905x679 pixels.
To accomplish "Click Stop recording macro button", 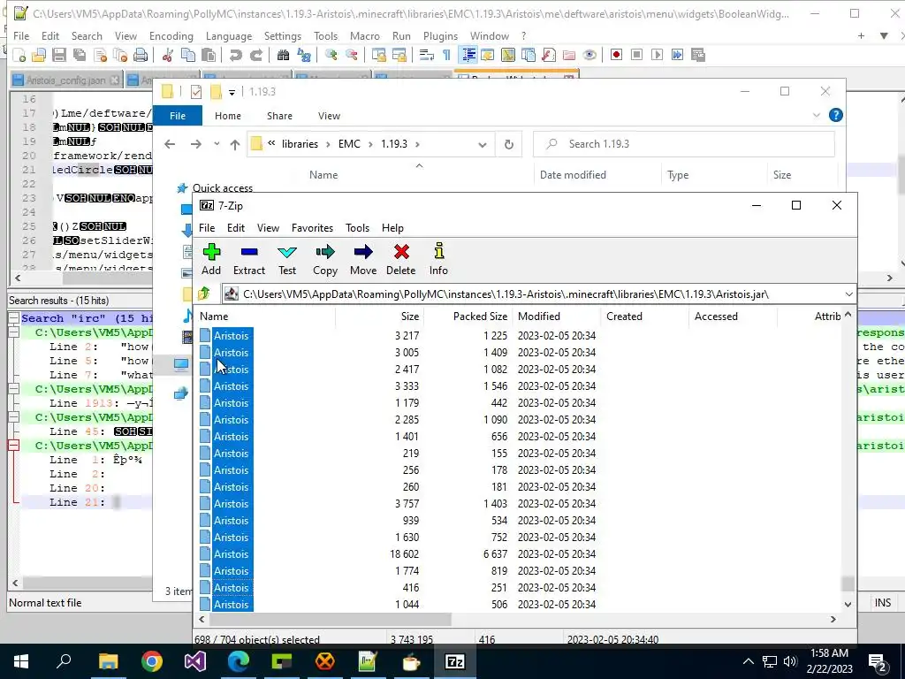I will coord(636,55).
